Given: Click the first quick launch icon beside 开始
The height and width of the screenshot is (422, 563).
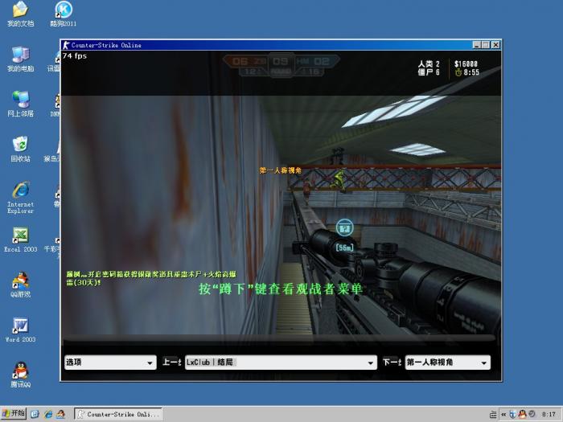Looking at the screenshot, I should click(x=35, y=414).
